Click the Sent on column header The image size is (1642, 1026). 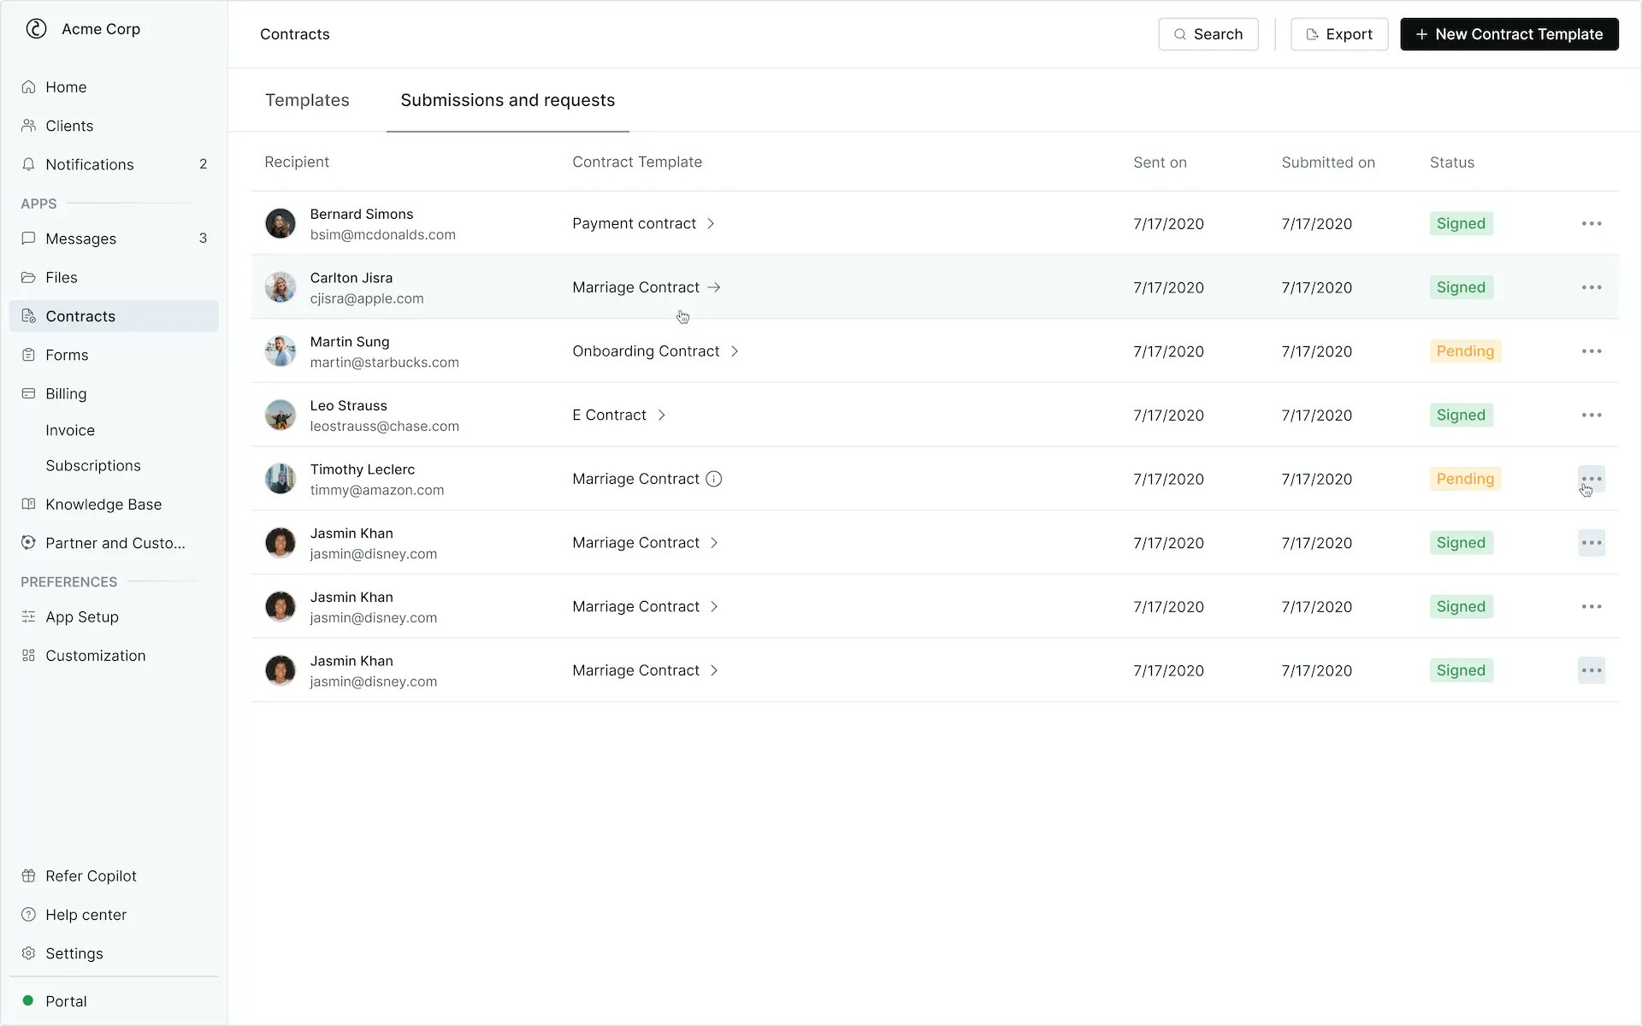click(1160, 162)
